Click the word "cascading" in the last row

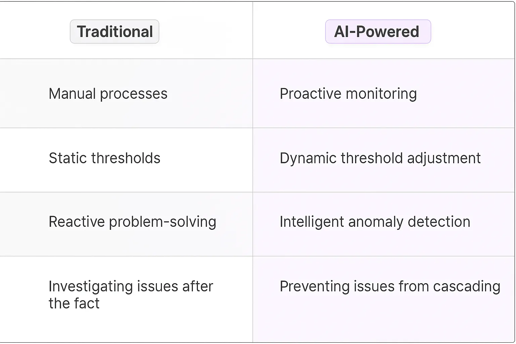(466, 287)
